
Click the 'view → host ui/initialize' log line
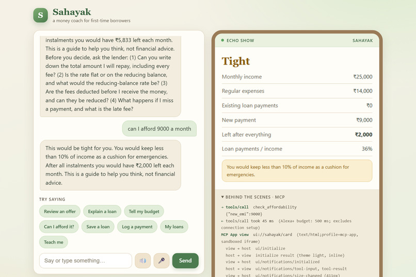[255, 249]
